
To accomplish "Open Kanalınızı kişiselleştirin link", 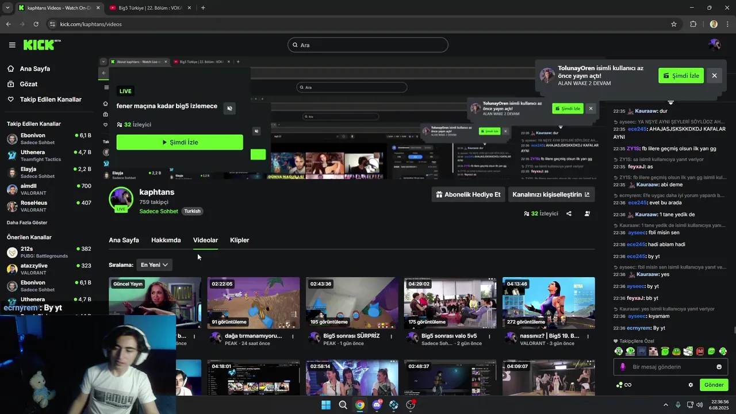I will point(551,194).
